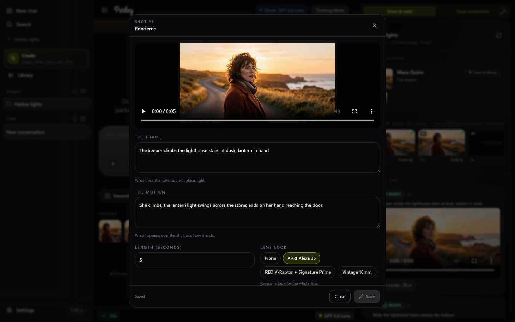Play the rendered shot video
515x322 pixels.
tap(143, 111)
